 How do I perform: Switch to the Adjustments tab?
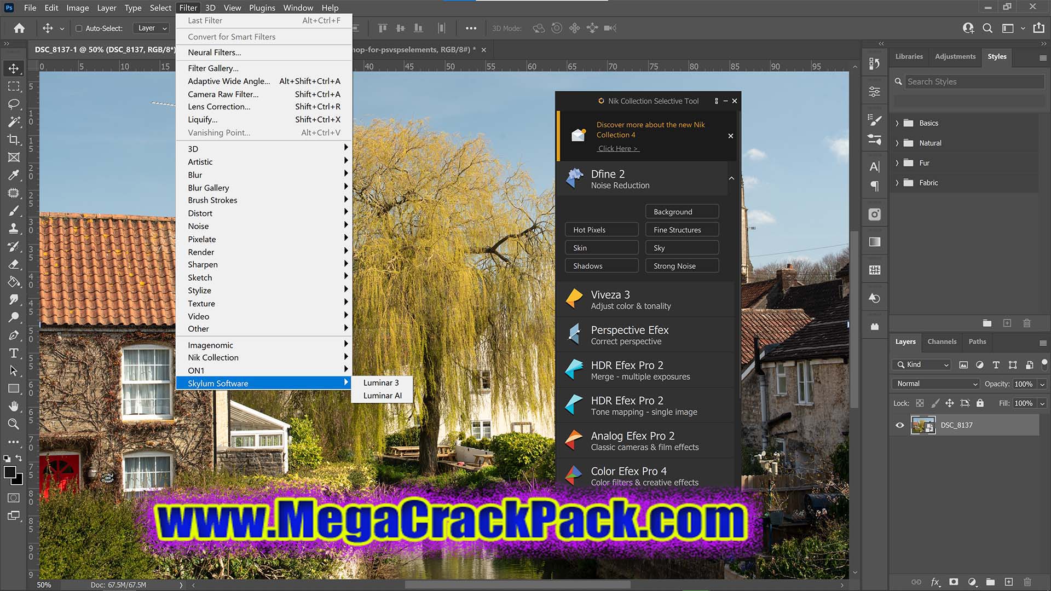pos(955,56)
